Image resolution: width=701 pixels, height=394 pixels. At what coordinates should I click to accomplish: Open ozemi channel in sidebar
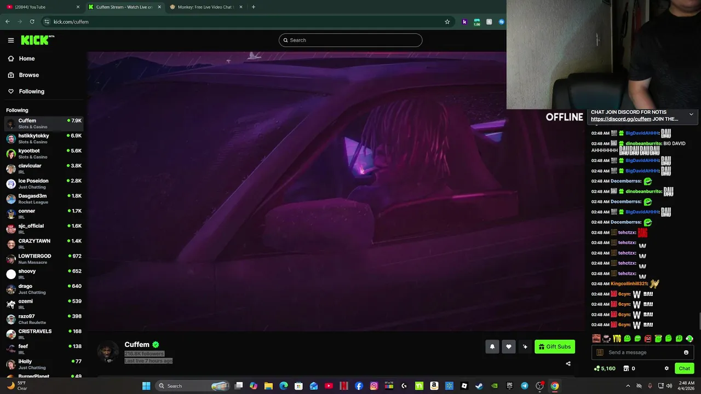pyautogui.click(x=44, y=304)
